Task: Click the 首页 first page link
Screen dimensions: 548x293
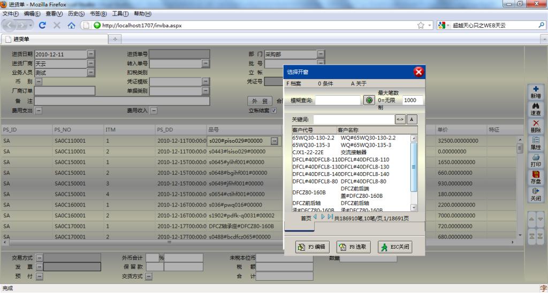Action: (x=306, y=218)
